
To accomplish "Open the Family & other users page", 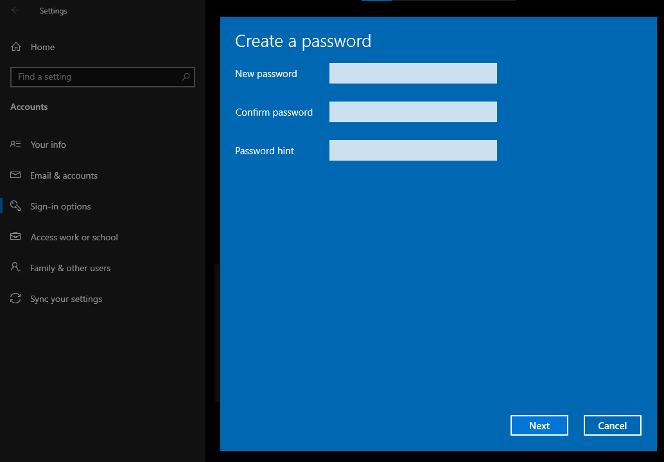I will point(70,268).
